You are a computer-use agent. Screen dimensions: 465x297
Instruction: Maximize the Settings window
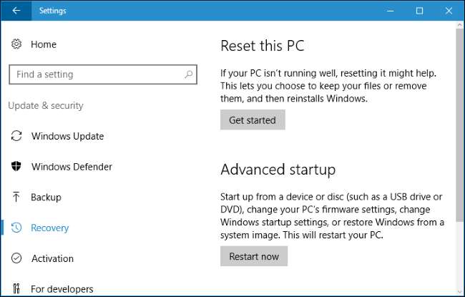click(x=419, y=11)
